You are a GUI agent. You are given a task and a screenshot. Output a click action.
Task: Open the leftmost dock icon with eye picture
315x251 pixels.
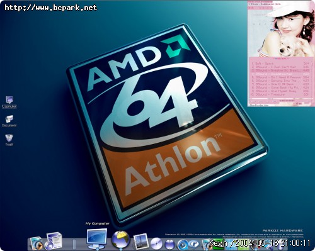pyautogui.click(x=36, y=243)
